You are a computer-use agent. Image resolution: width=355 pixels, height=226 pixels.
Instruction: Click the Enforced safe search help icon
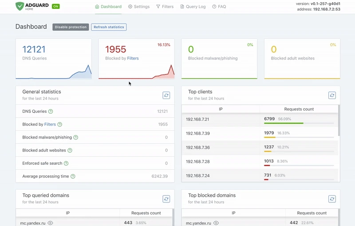coord(66,163)
